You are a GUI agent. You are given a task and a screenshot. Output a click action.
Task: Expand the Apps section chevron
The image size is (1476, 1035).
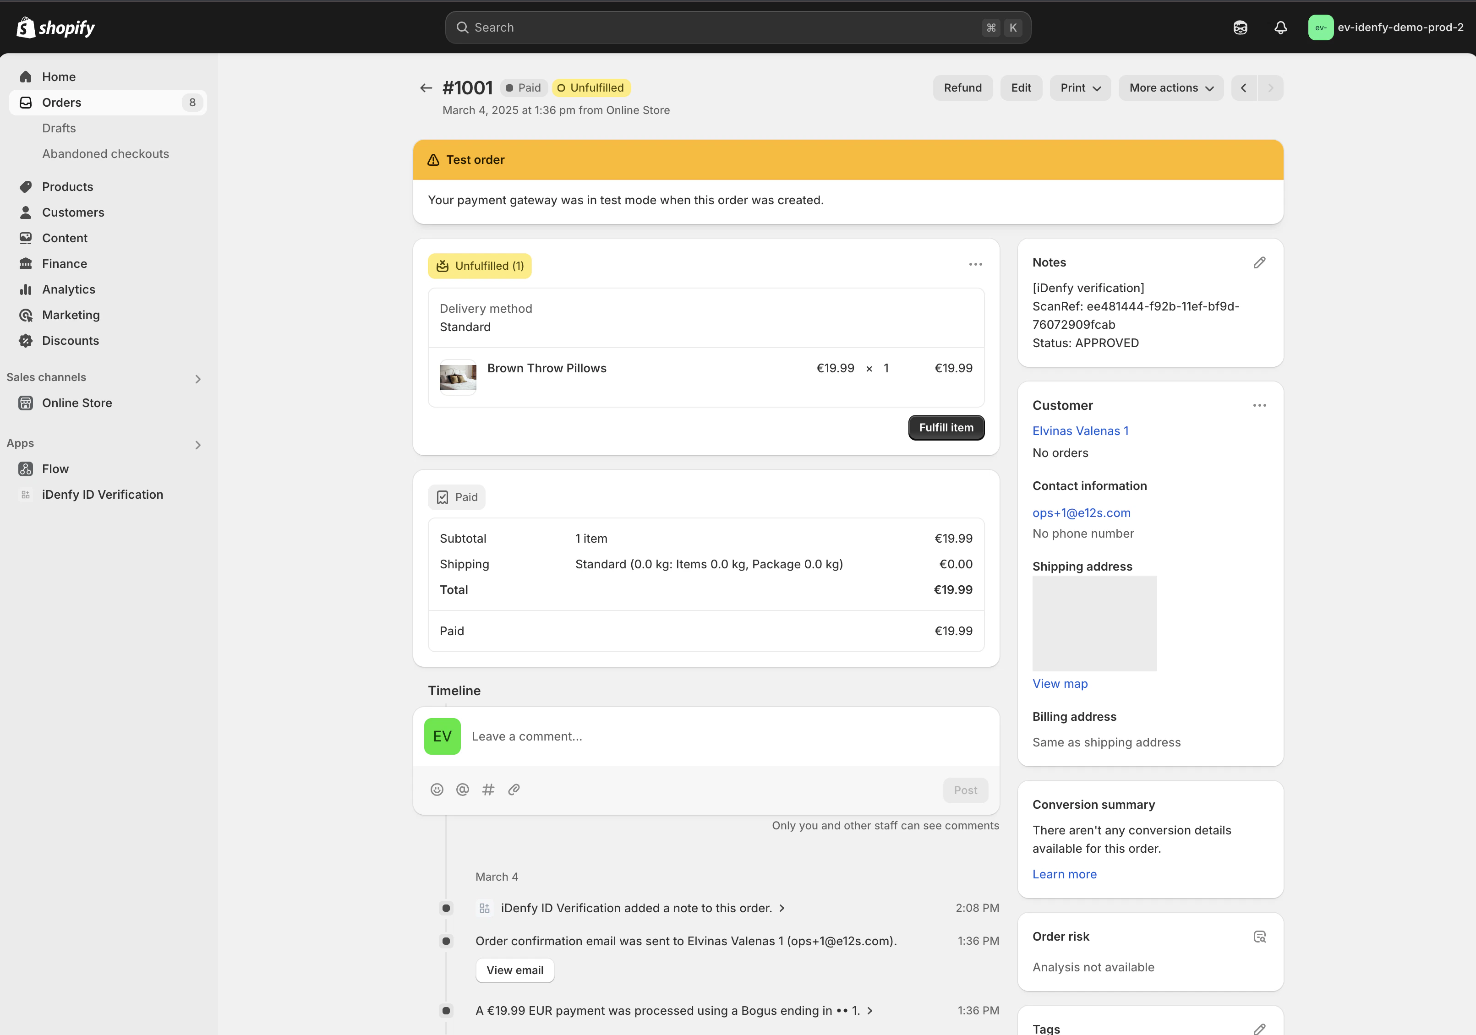click(198, 445)
